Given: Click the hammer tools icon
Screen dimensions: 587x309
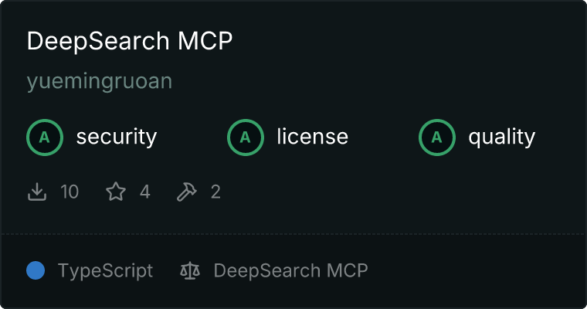Looking at the screenshot, I should click(x=187, y=192).
